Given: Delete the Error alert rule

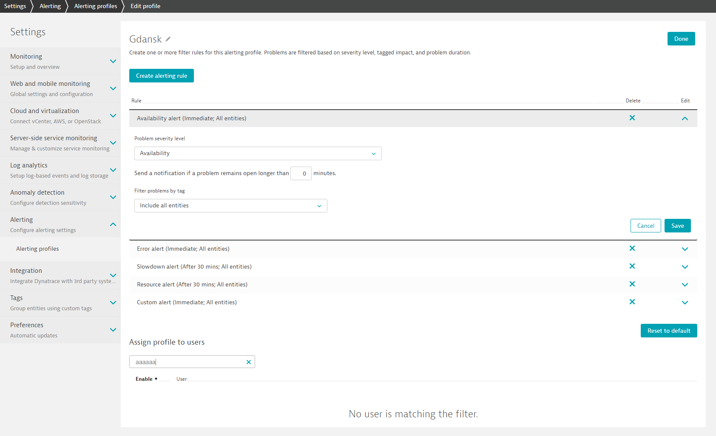Looking at the screenshot, I should 632,249.
